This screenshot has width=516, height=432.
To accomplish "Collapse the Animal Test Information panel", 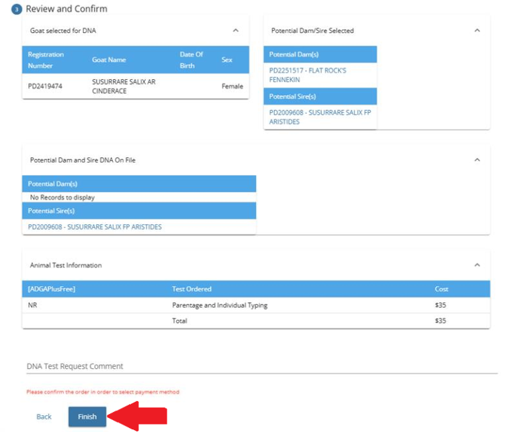I will [x=476, y=265].
